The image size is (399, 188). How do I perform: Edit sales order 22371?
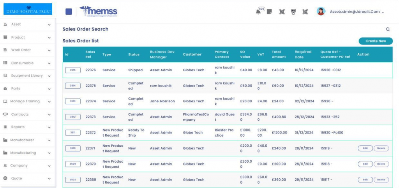(x=365, y=148)
